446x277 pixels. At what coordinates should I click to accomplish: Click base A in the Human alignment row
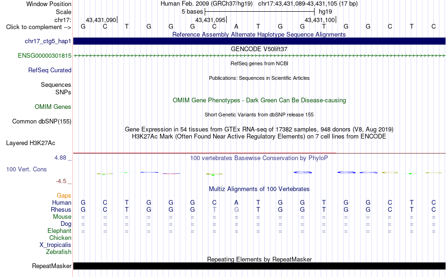(236, 202)
